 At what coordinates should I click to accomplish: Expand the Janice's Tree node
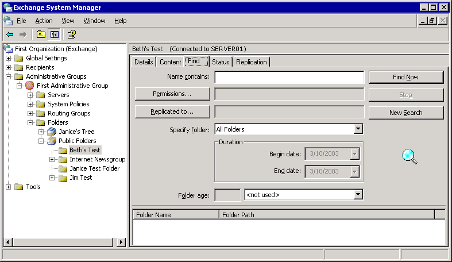(41, 132)
